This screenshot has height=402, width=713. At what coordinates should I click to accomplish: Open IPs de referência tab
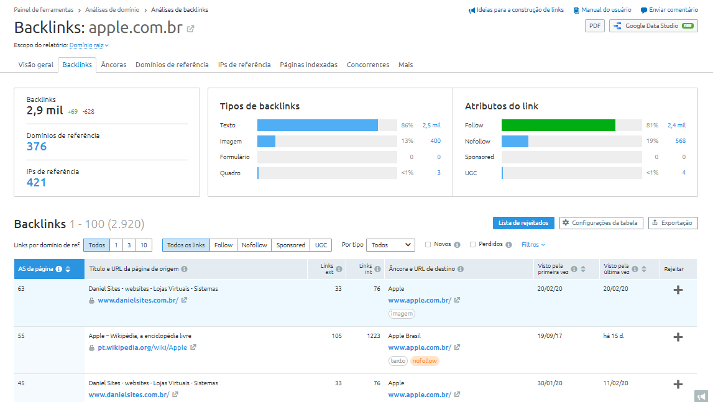(244, 65)
